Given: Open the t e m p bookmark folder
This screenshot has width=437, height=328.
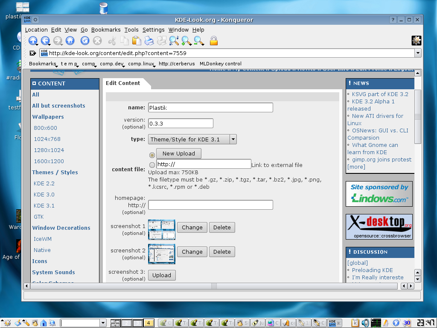Looking at the screenshot, I should (70, 64).
